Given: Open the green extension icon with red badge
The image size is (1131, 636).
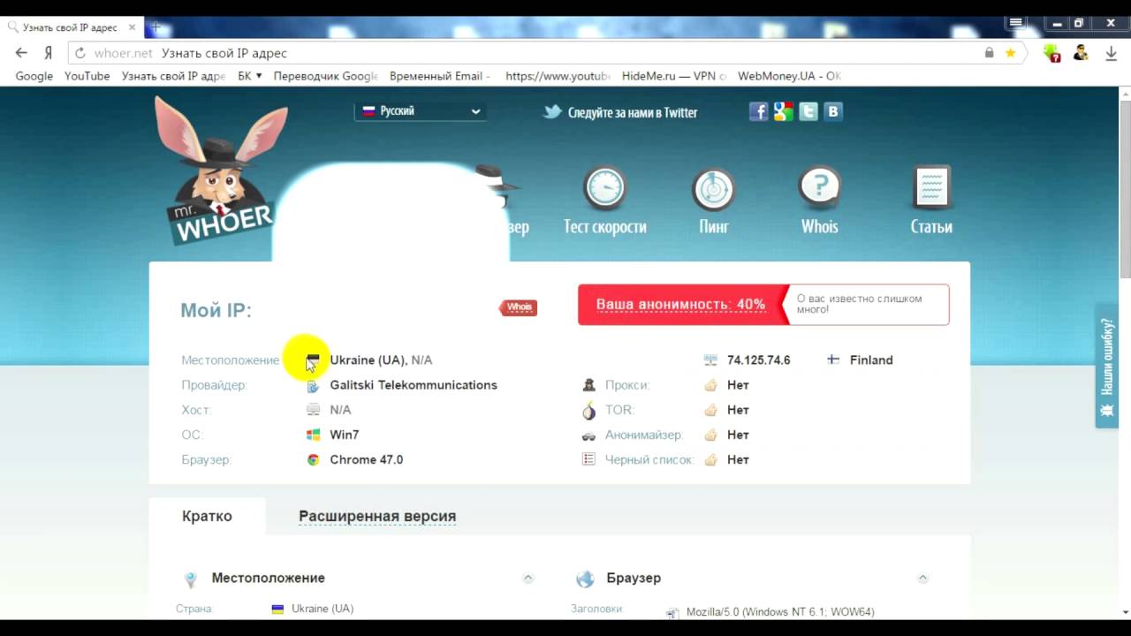Looking at the screenshot, I should point(1051,53).
